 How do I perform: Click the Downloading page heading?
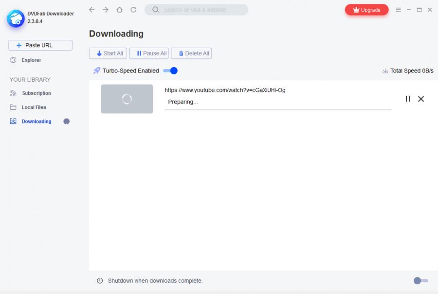point(116,34)
